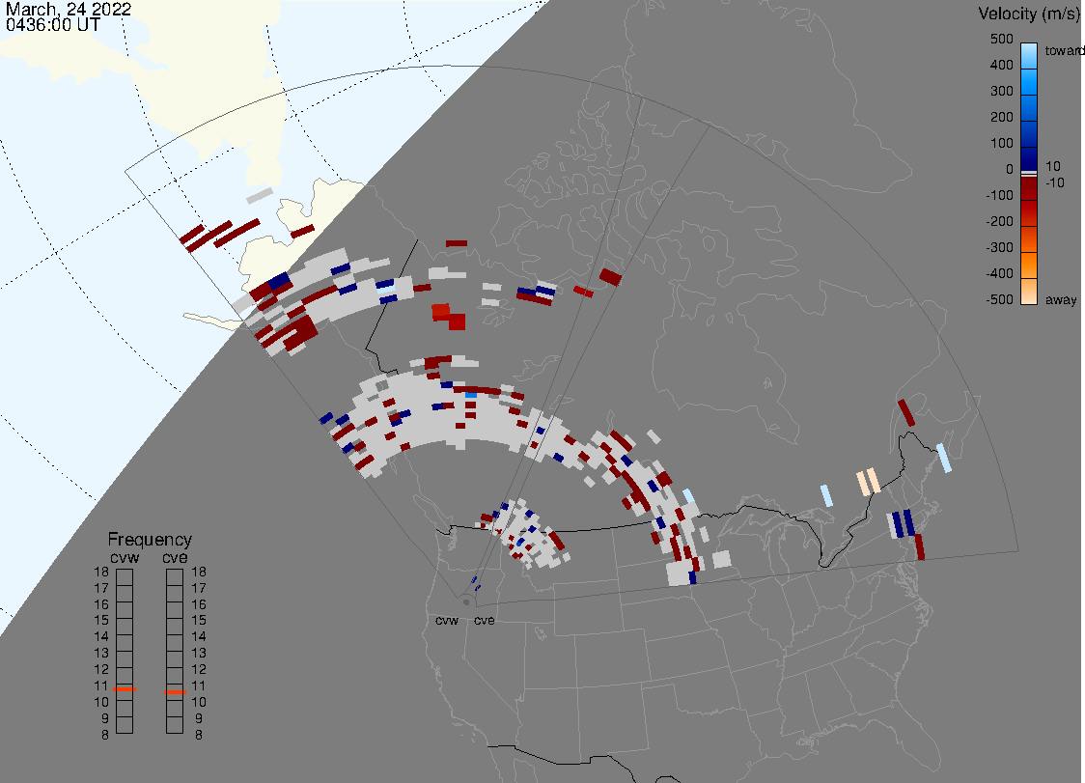Click the radar station dot between cvw and cve
1085x783 pixels.
point(466,601)
